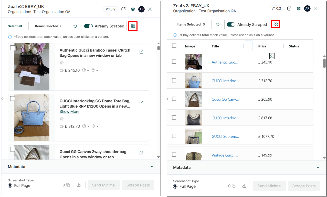This screenshot has height=197, width=327.
Task: Tick checkbox for £ 265.90 table row
Action: 174,99
